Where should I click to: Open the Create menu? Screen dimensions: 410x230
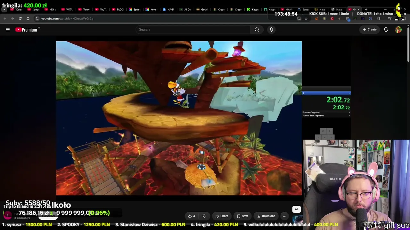tap(370, 30)
